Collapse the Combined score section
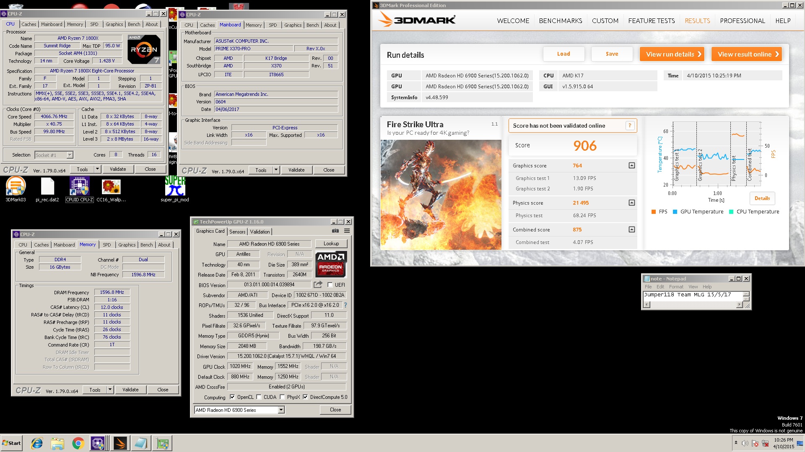The width and height of the screenshot is (805, 452). click(x=632, y=229)
